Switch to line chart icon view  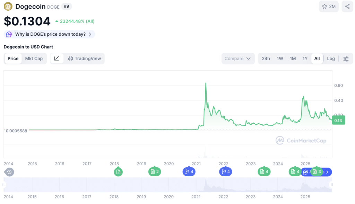click(x=57, y=59)
